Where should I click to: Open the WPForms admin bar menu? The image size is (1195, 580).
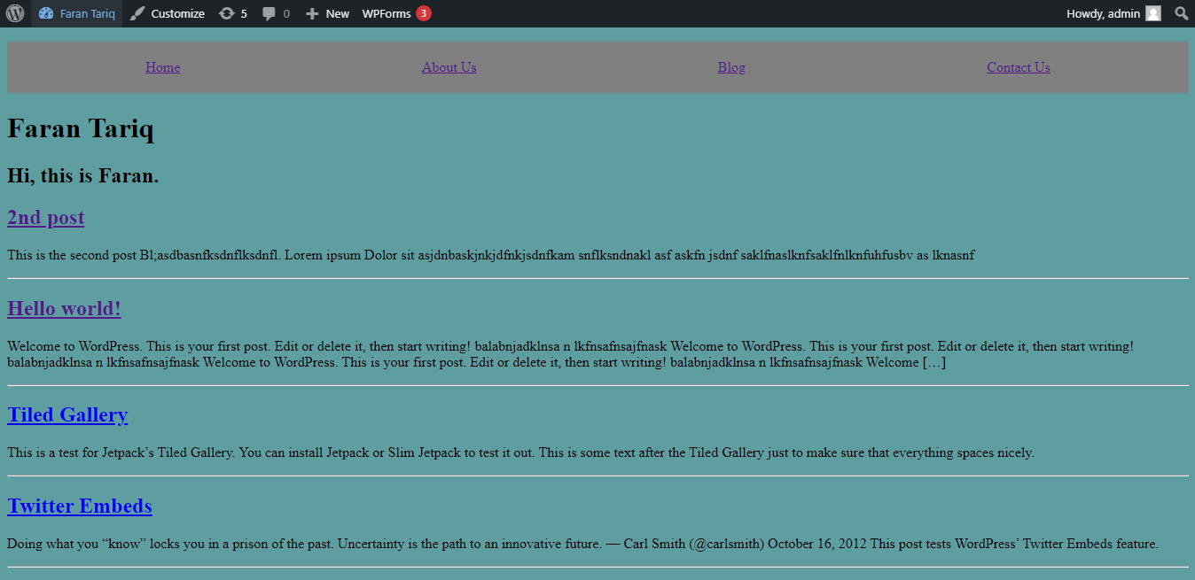click(387, 13)
